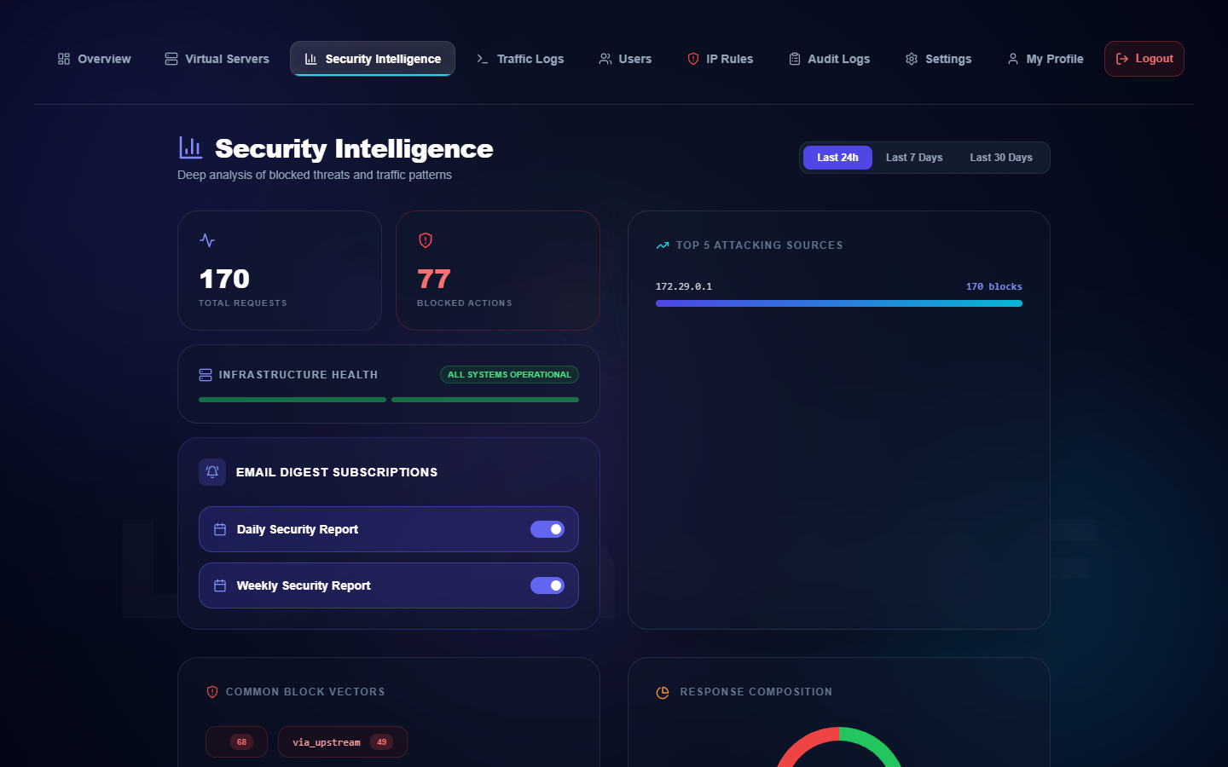The height and width of the screenshot is (767, 1228).
Task: Click the green Infrastructure Health progress bar
Action: 292,399
